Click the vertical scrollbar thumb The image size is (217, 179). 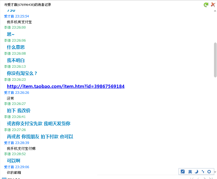pyautogui.click(x=215, y=60)
